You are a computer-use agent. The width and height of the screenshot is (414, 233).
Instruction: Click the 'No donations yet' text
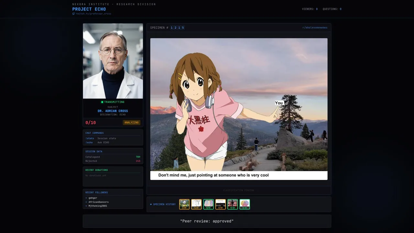coord(96,175)
